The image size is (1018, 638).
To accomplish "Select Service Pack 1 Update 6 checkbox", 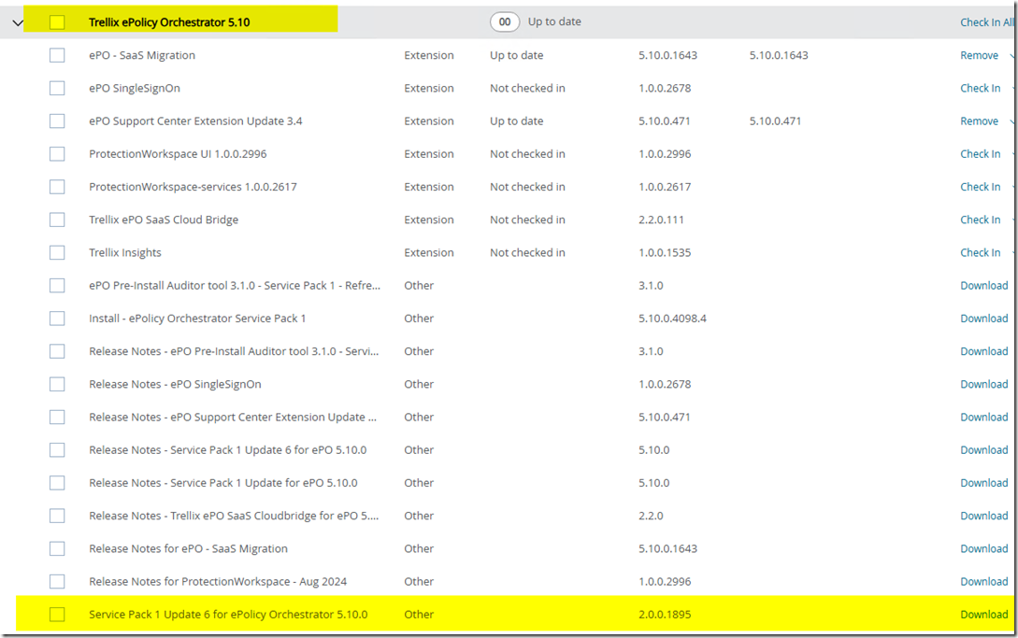I will (57, 615).
